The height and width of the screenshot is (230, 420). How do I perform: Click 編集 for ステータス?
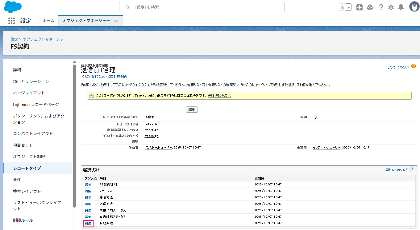(x=88, y=191)
